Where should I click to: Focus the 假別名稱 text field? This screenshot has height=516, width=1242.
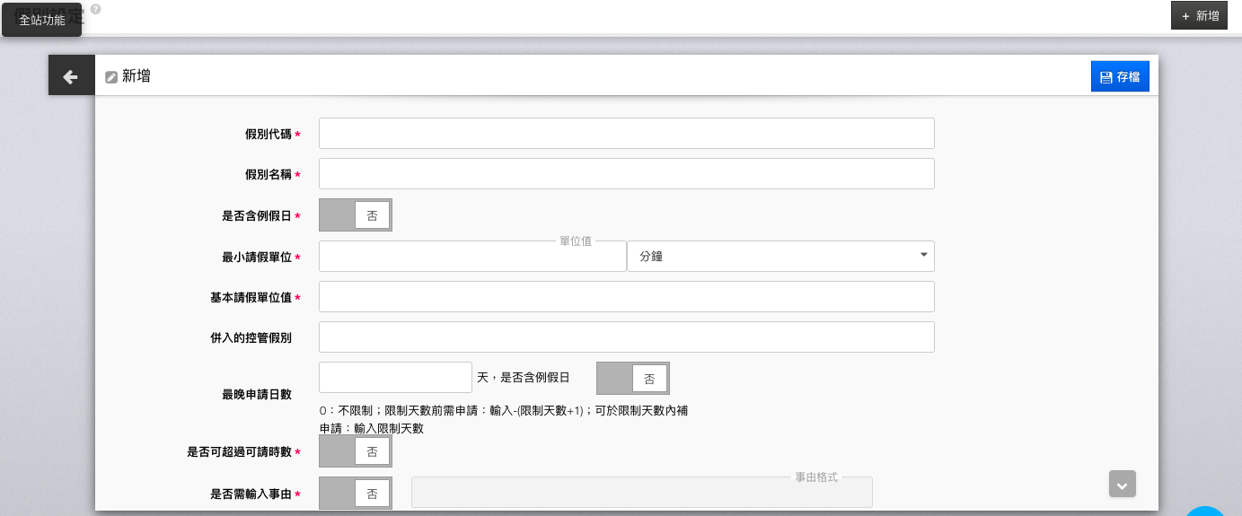[626, 174]
